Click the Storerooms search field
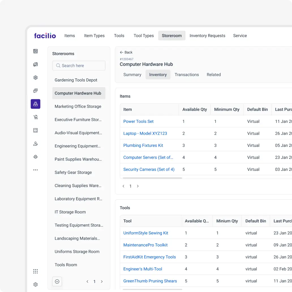The height and width of the screenshot is (292, 292). (x=79, y=66)
